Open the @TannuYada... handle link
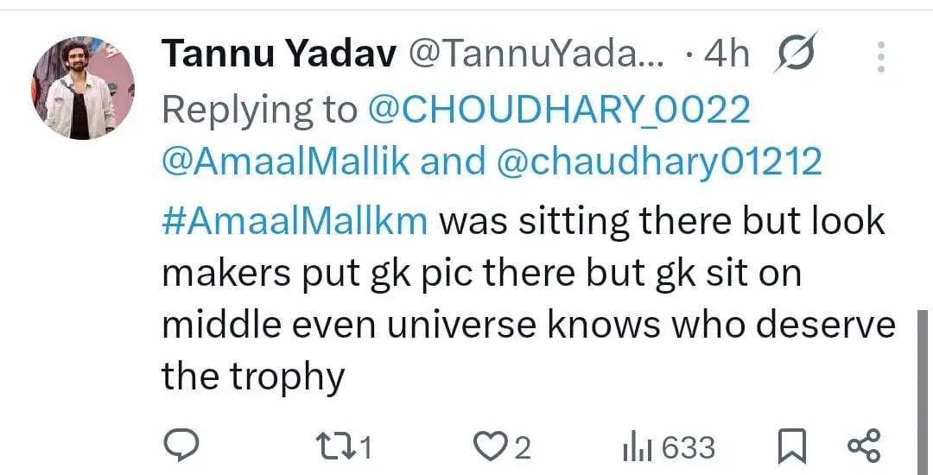 tap(536, 55)
